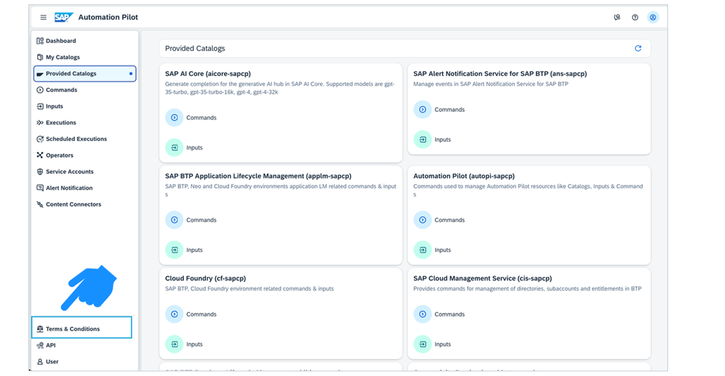
Task: Click the Automation Pilot (autopi-sapcp) title
Action: click(x=464, y=176)
